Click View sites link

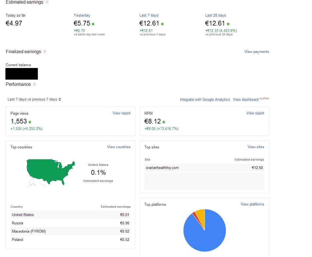[256, 147]
